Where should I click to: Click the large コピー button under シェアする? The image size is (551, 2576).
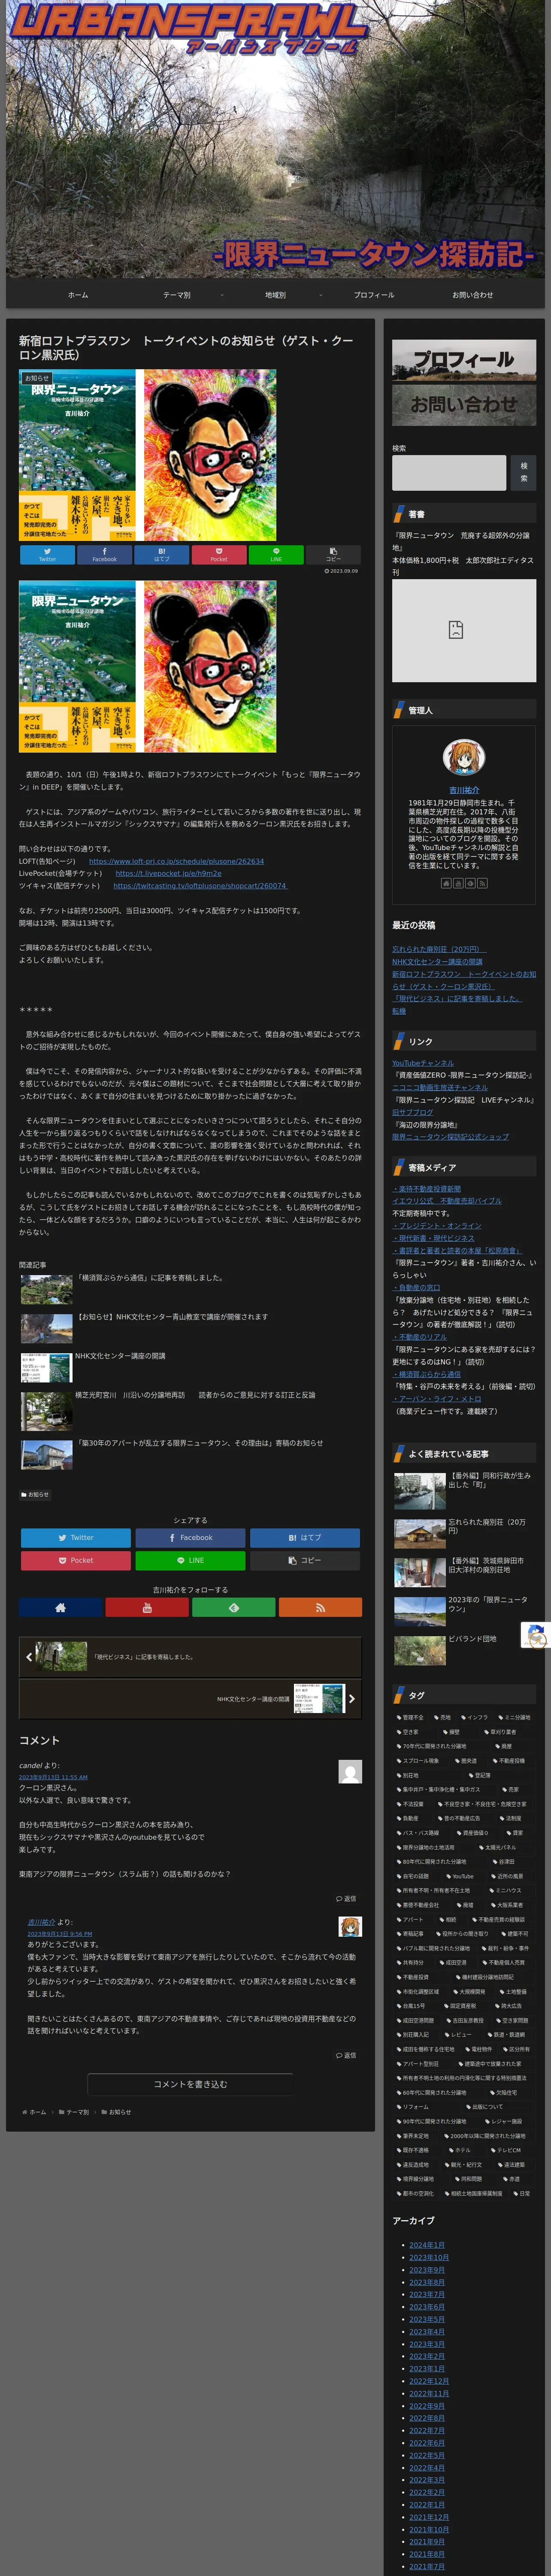pos(305,1560)
